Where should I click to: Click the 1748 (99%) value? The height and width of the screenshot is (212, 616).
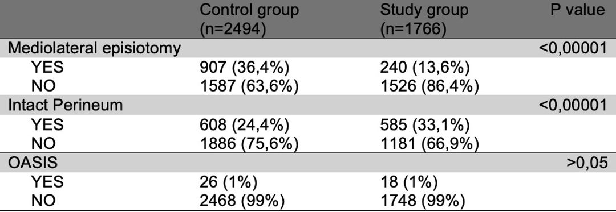[422, 201]
